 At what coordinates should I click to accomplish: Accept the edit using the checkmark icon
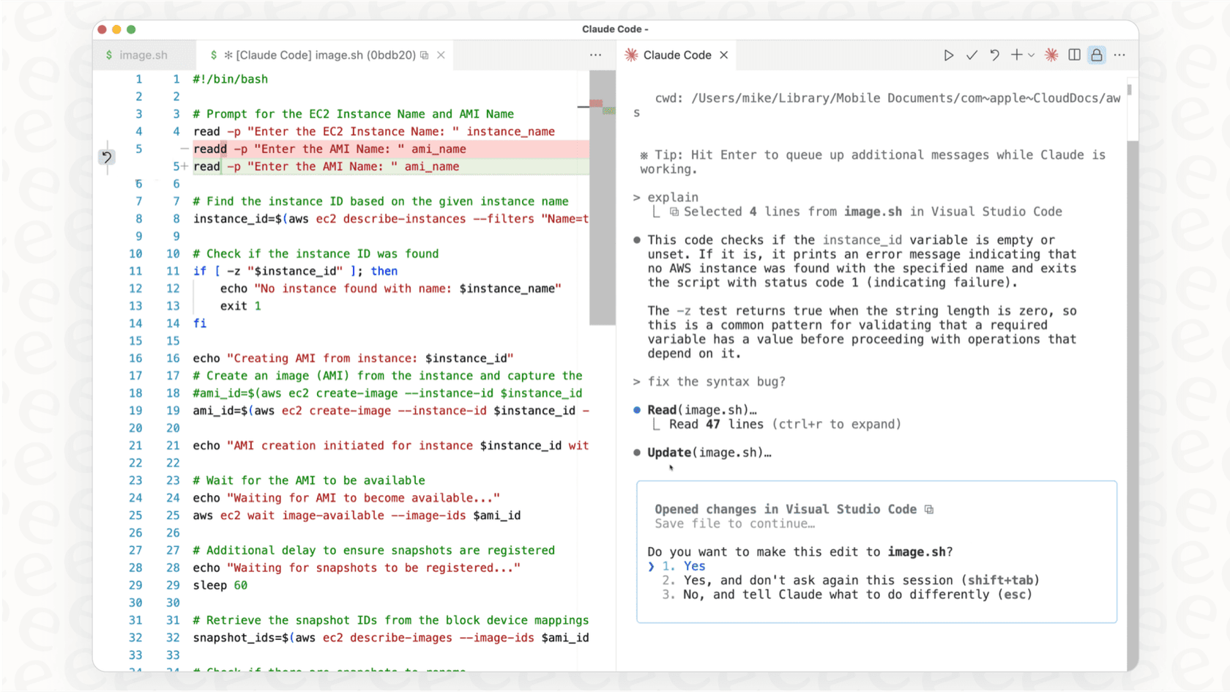972,54
